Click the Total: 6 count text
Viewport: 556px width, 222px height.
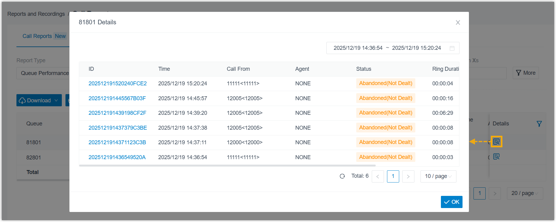pyautogui.click(x=360, y=176)
